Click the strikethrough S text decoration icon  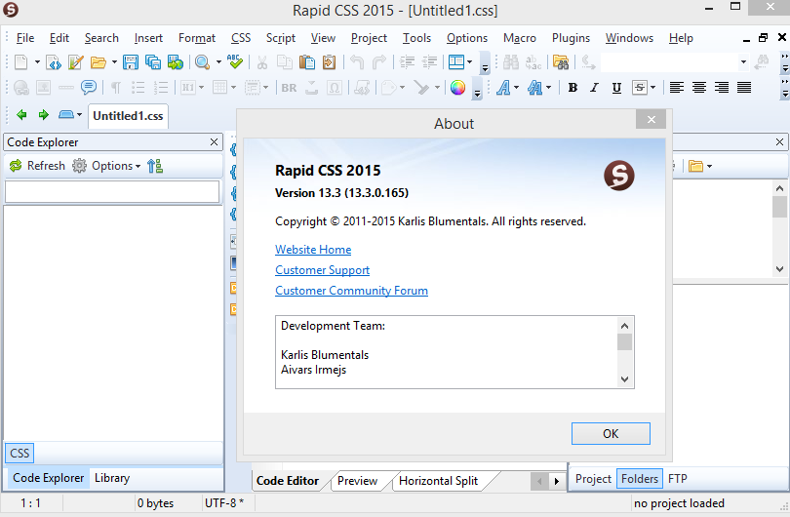(x=640, y=88)
